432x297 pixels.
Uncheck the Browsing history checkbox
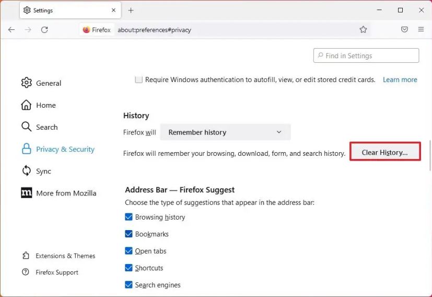pos(129,217)
